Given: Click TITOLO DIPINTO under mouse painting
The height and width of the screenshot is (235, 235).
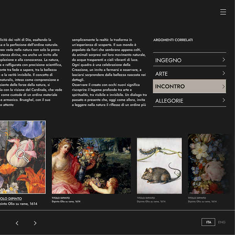Looking at the screenshot, I should [146, 198].
